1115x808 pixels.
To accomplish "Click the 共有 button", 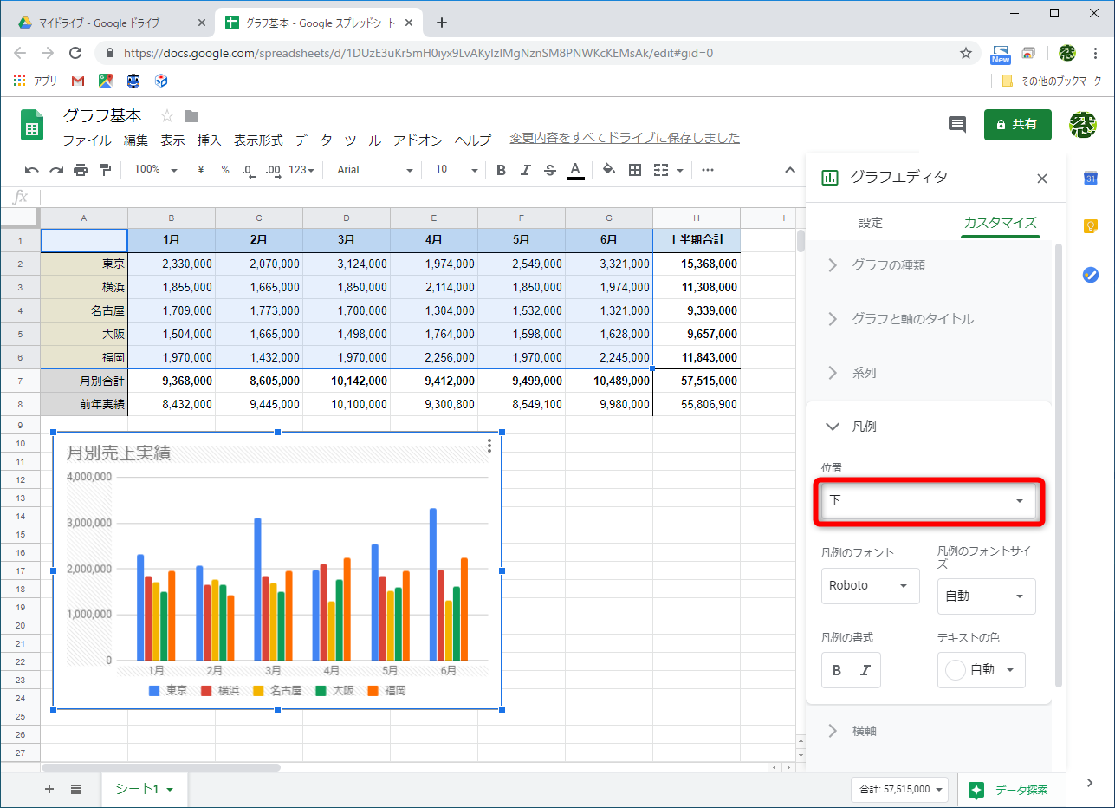I will tap(1017, 124).
